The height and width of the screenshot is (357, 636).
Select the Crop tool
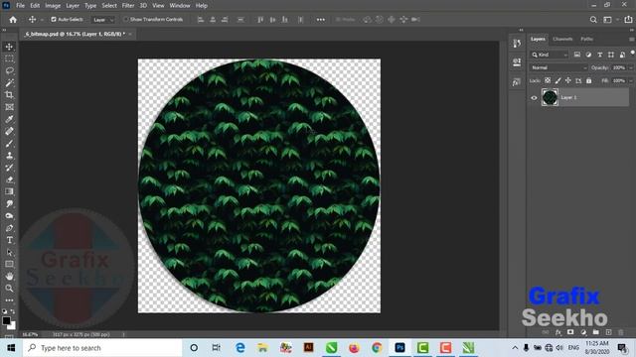click(9, 95)
